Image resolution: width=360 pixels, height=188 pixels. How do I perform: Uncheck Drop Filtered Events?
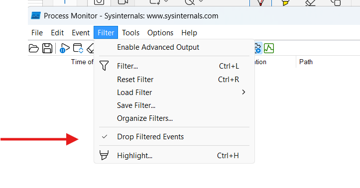tap(174, 137)
